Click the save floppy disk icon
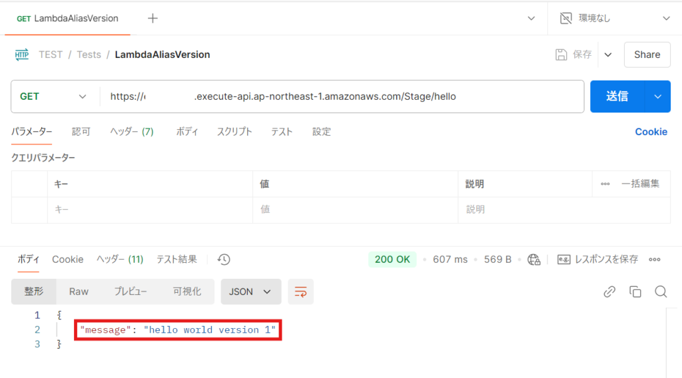Screen dimensions: 682x378 click(x=561, y=55)
